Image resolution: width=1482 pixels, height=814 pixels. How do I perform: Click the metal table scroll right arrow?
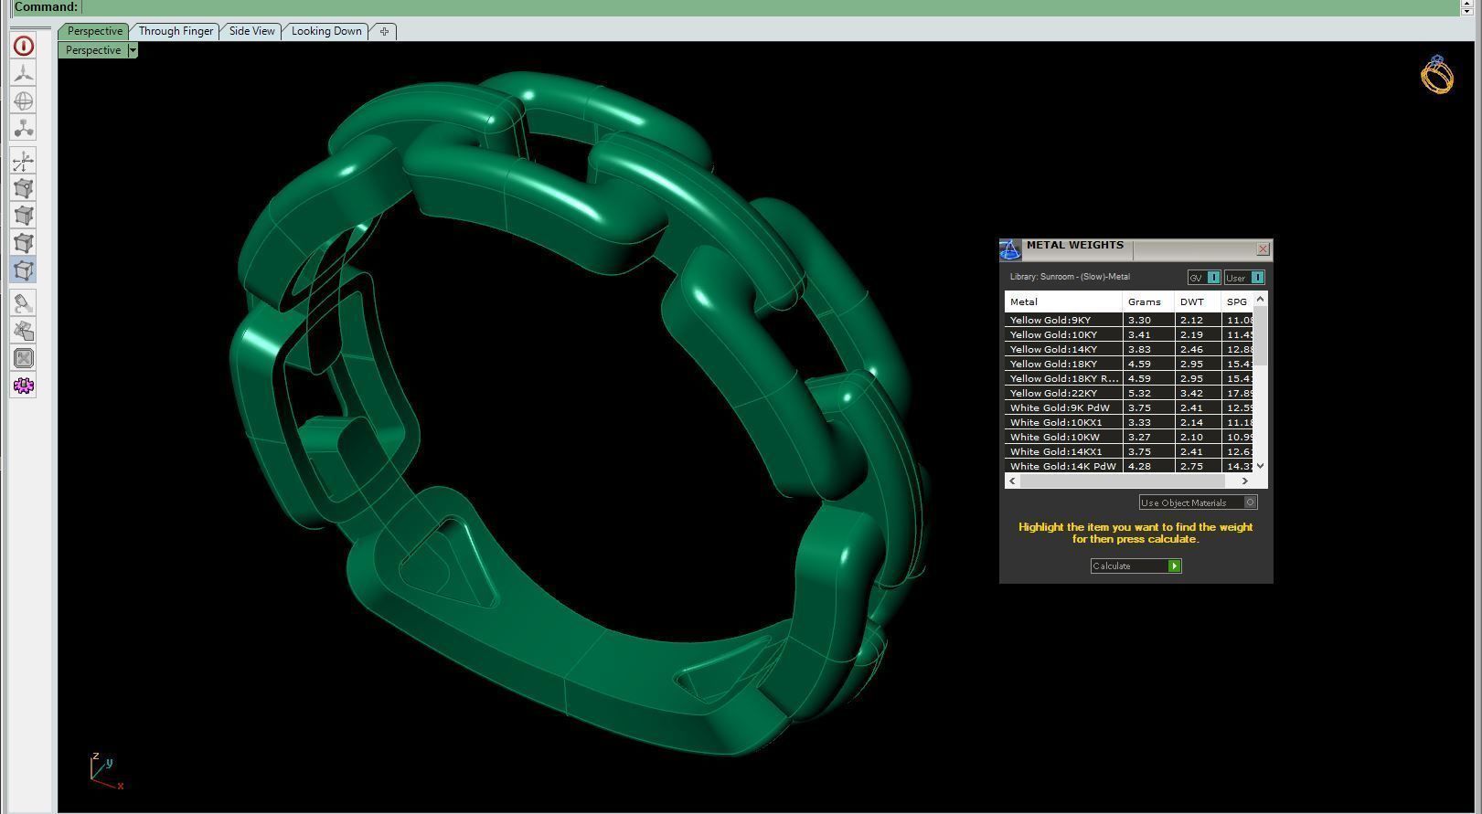1244,481
